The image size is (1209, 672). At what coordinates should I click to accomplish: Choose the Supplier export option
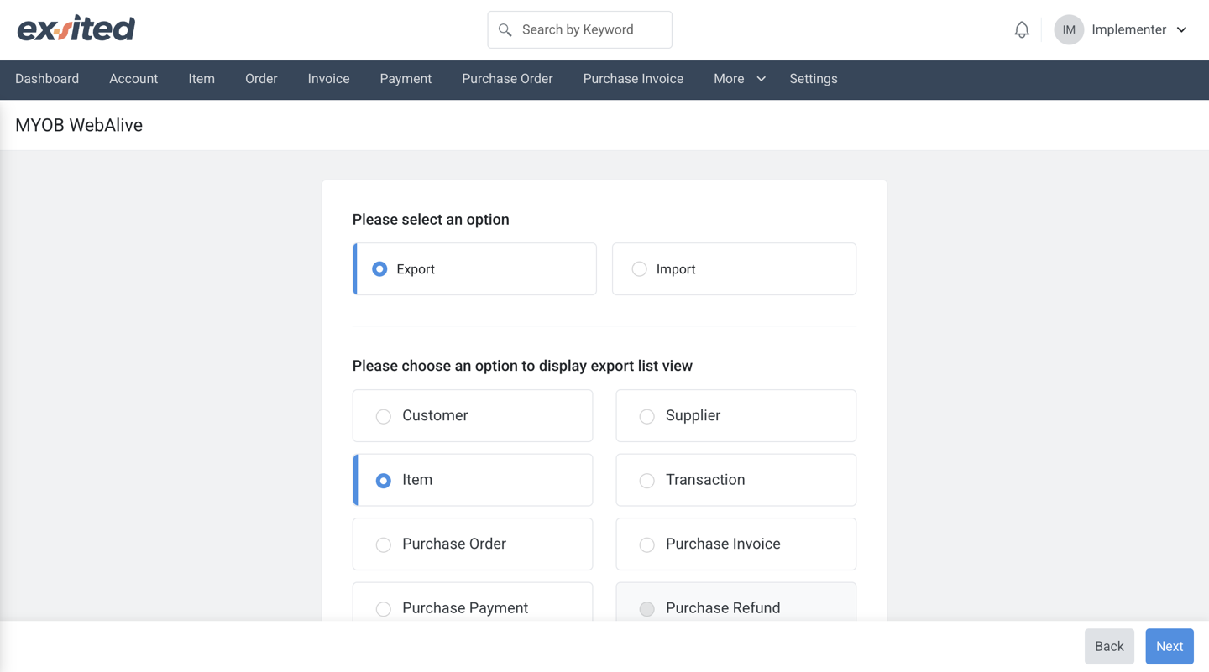click(x=735, y=415)
